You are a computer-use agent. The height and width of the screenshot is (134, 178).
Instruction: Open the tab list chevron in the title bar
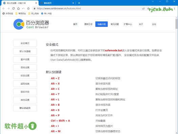pyautogui.click(x=153, y=1)
